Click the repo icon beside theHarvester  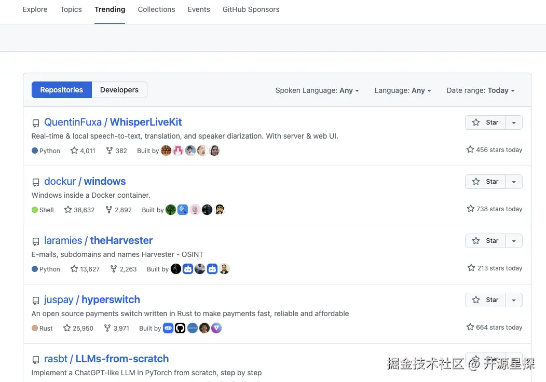35,242
